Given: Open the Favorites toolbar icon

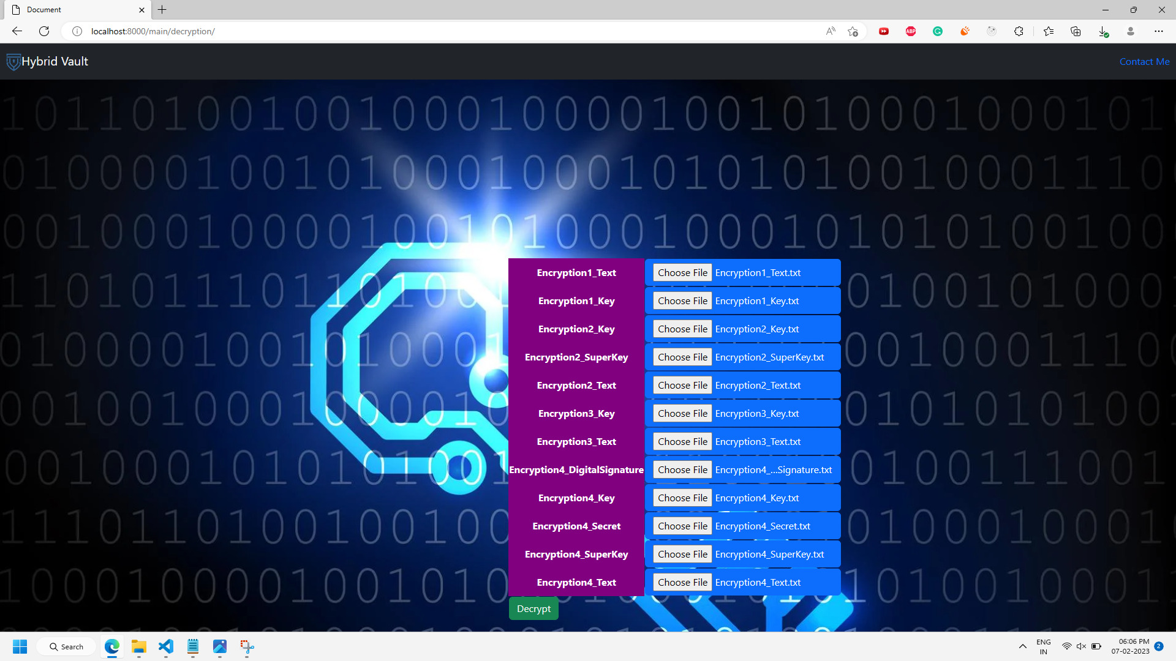Looking at the screenshot, I should tap(1049, 31).
